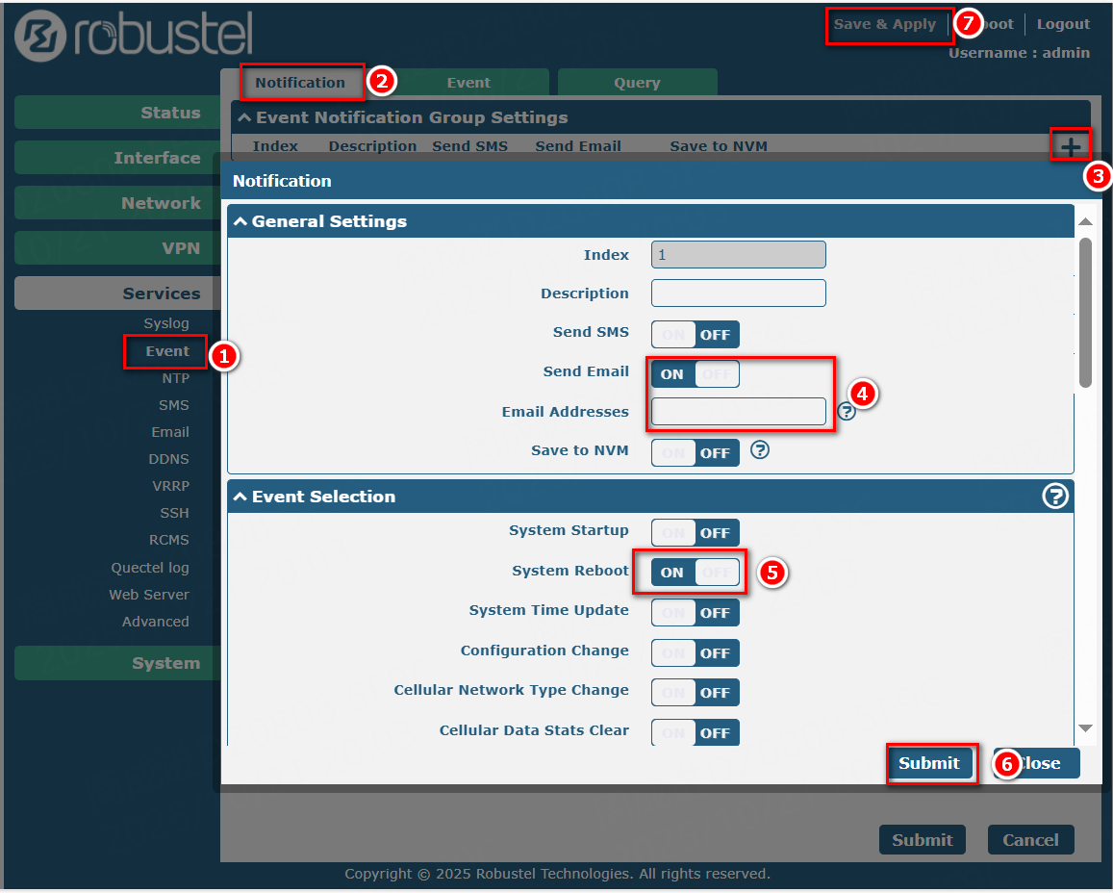This screenshot has height=893, width=1113.
Task: Click help icon beside Save to NVM
Action: [x=760, y=449]
